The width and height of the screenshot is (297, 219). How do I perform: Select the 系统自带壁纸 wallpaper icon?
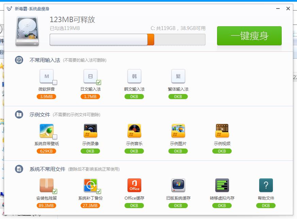[x=47, y=131]
